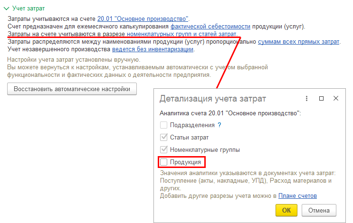Collapse the Учет затрат section chevron
This screenshot has height=223, width=353.
6,9
